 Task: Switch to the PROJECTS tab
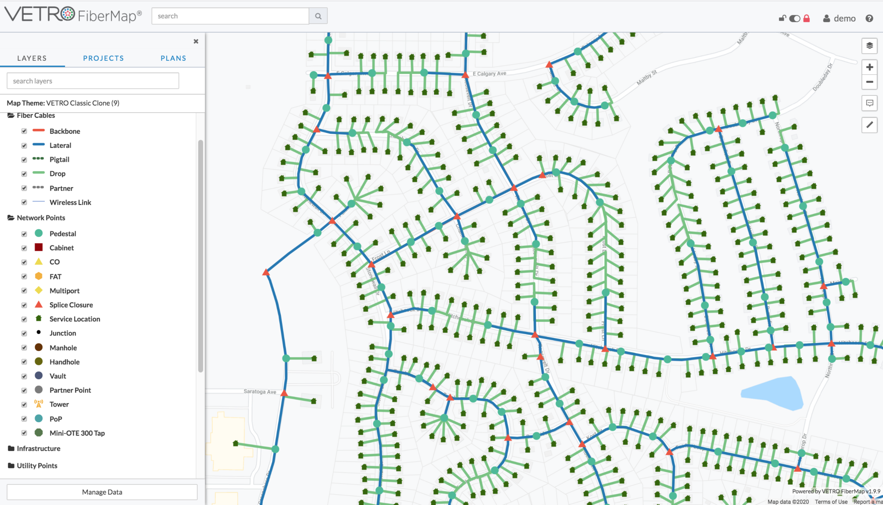click(x=103, y=58)
